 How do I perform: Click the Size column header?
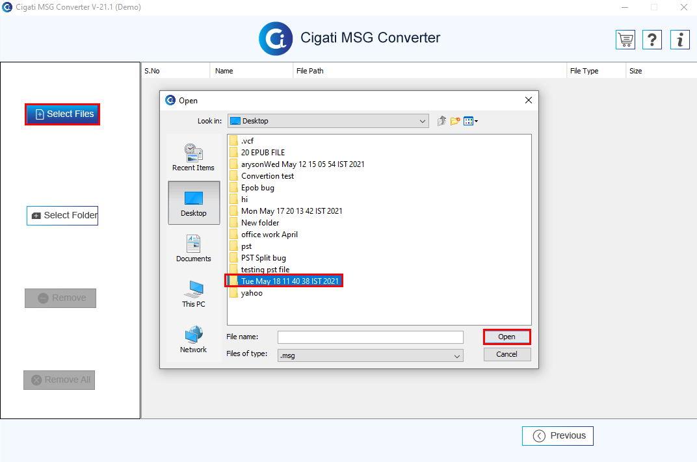(661, 71)
